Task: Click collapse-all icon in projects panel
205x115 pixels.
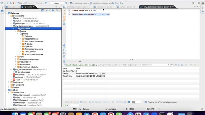Action: click(x=46, y=10)
